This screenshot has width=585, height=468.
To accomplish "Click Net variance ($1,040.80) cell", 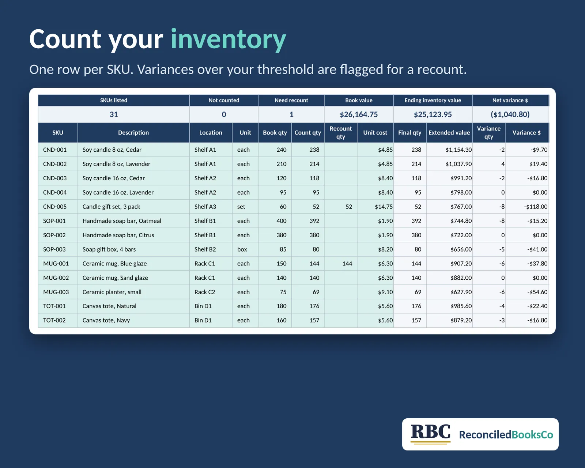I will tap(510, 114).
